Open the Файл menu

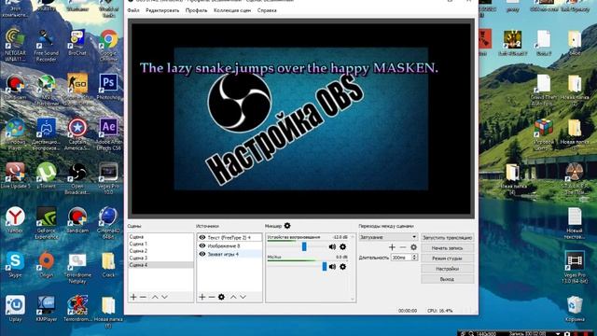click(133, 10)
